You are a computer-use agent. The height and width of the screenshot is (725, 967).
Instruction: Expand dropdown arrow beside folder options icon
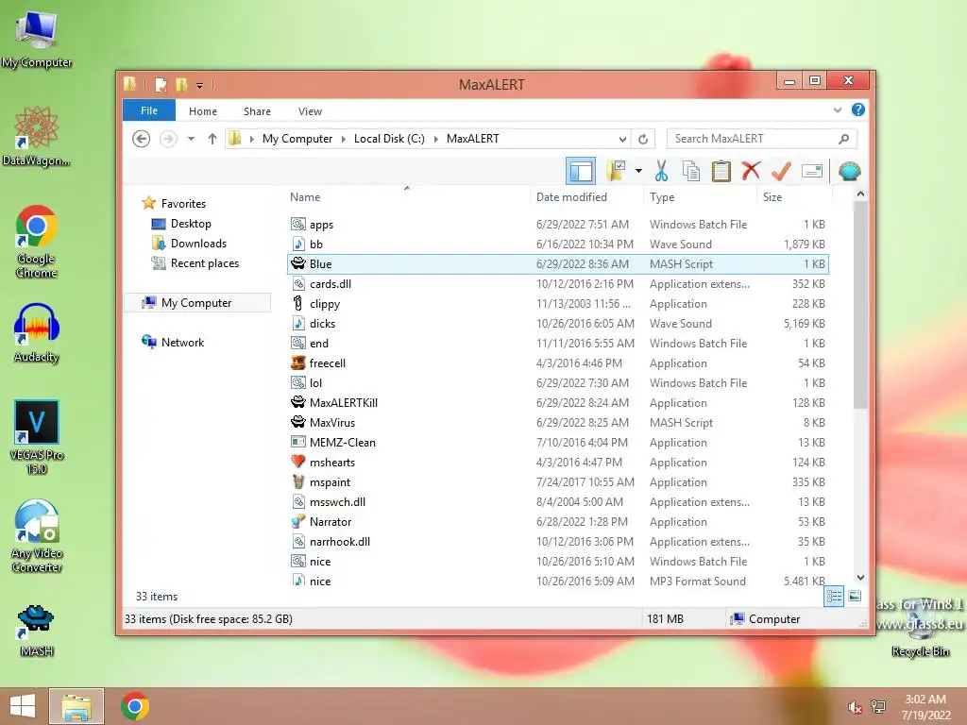(x=638, y=171)
